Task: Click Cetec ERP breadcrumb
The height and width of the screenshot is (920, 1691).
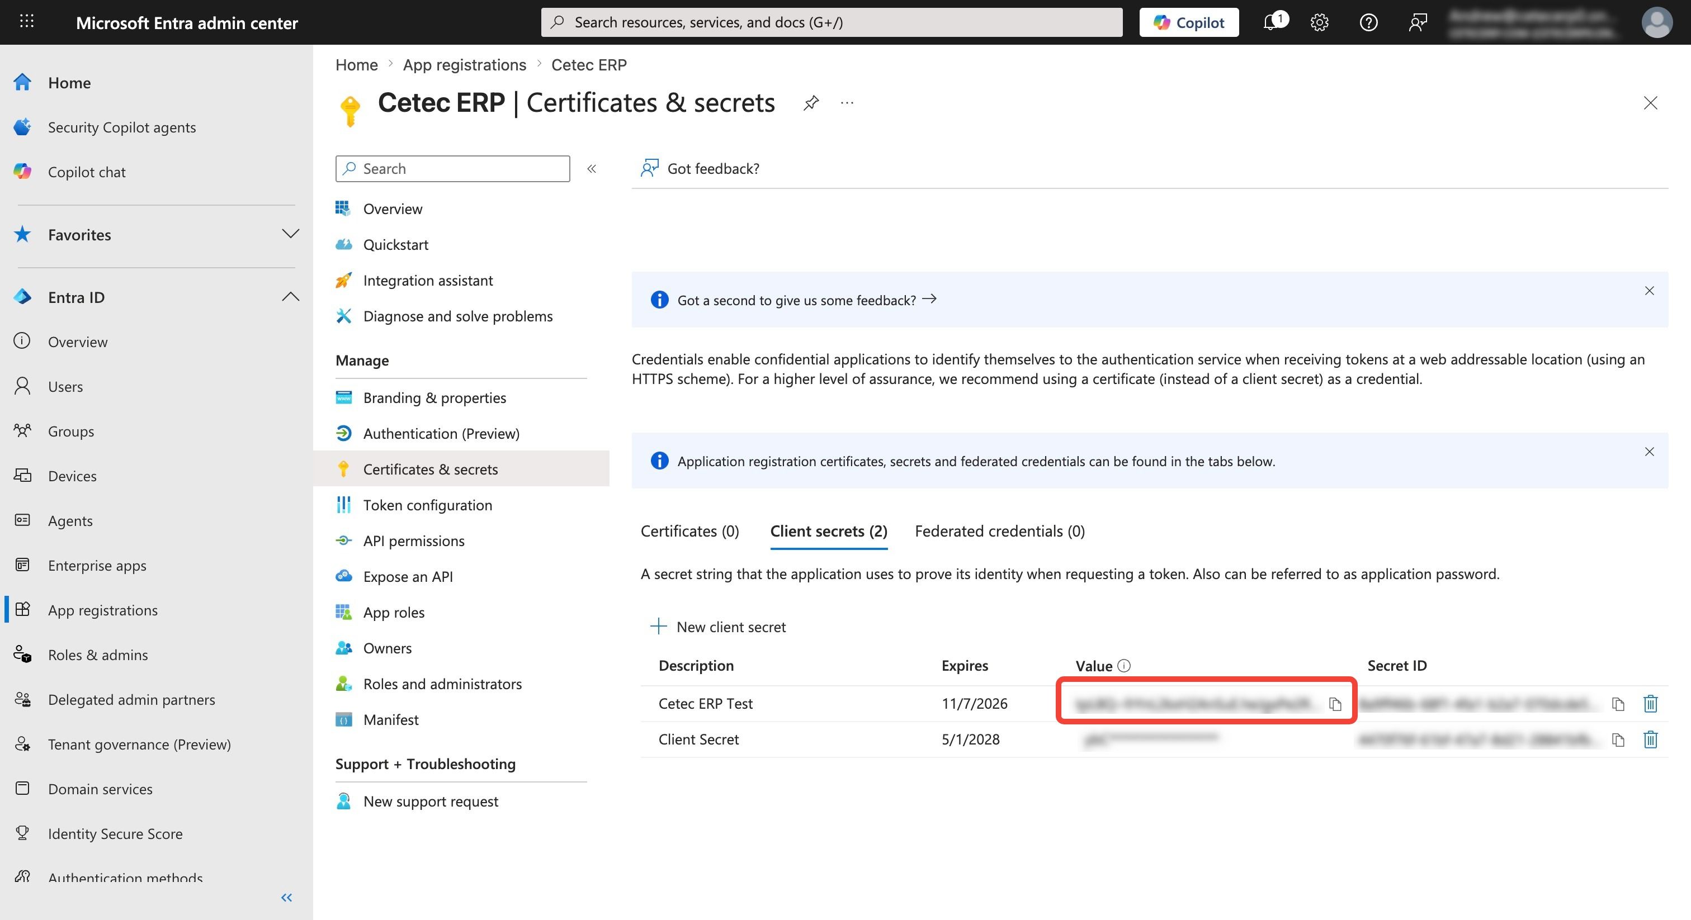Action: (x=589, y=65)
